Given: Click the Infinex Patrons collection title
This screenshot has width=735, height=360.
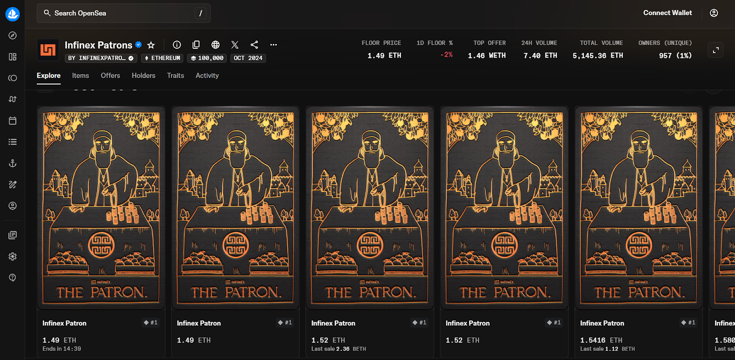Looking at the screenshot, I should coord(98,45).
